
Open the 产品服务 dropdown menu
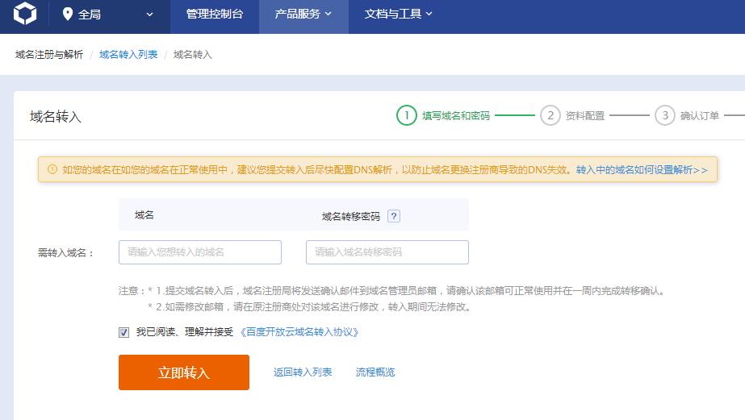[303, 15]
